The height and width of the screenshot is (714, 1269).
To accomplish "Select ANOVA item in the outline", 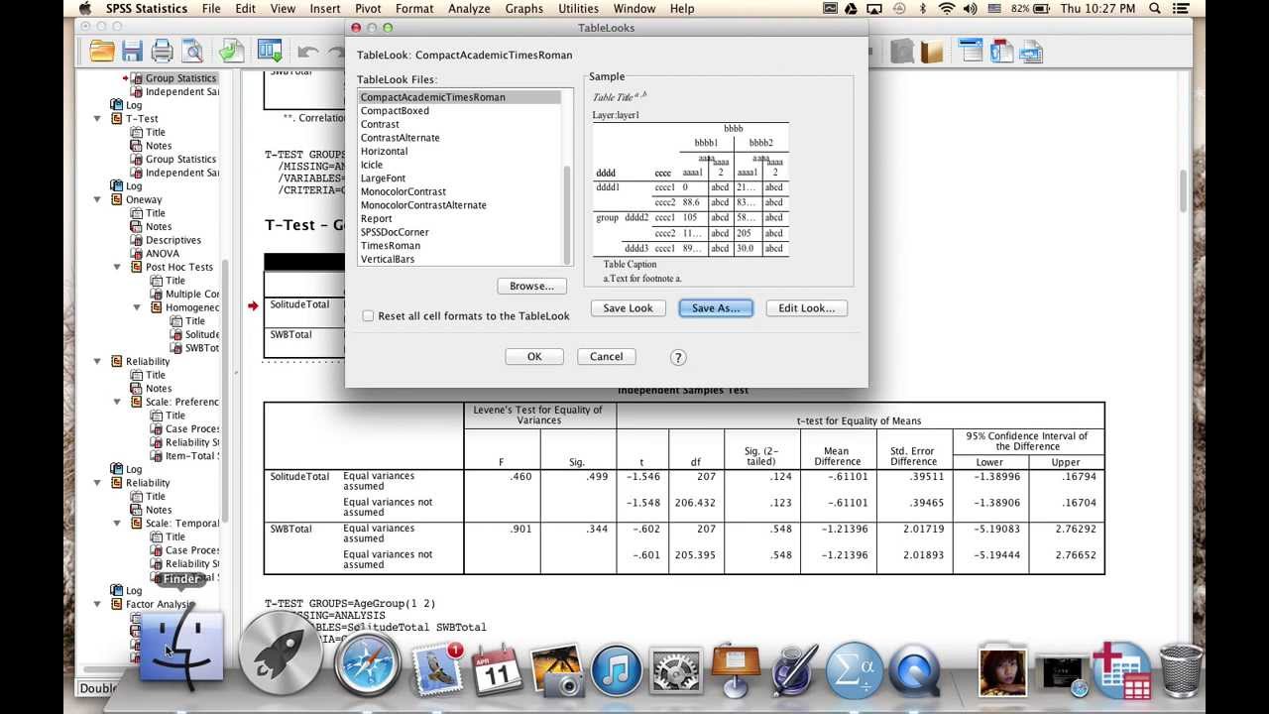I will pyautogui.click(x=163, y=254).
